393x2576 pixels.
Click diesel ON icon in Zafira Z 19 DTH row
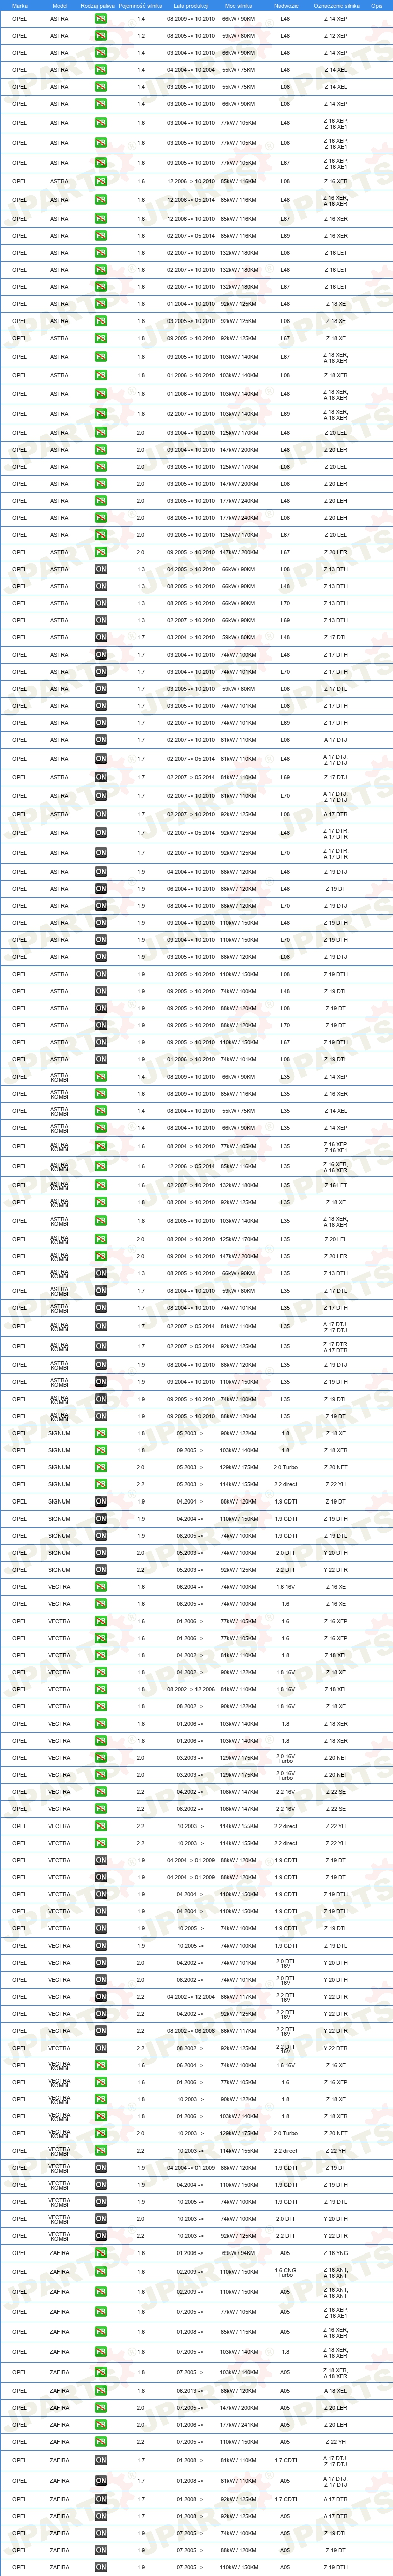coord(101,2567)
